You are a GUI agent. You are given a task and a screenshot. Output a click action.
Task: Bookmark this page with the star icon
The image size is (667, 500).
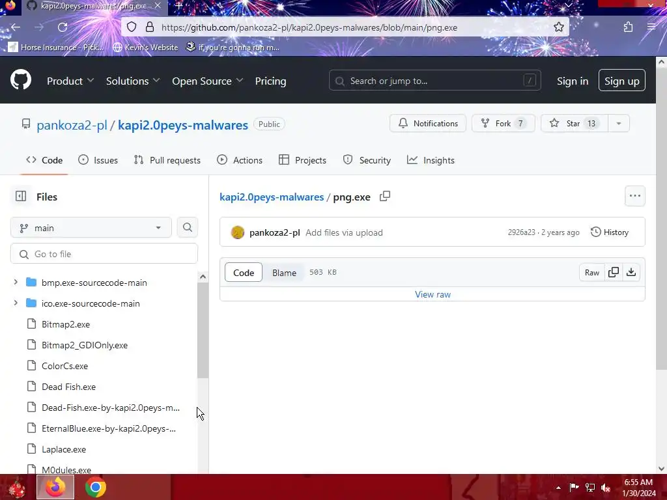pyautogui.click(x=558, y=27)
